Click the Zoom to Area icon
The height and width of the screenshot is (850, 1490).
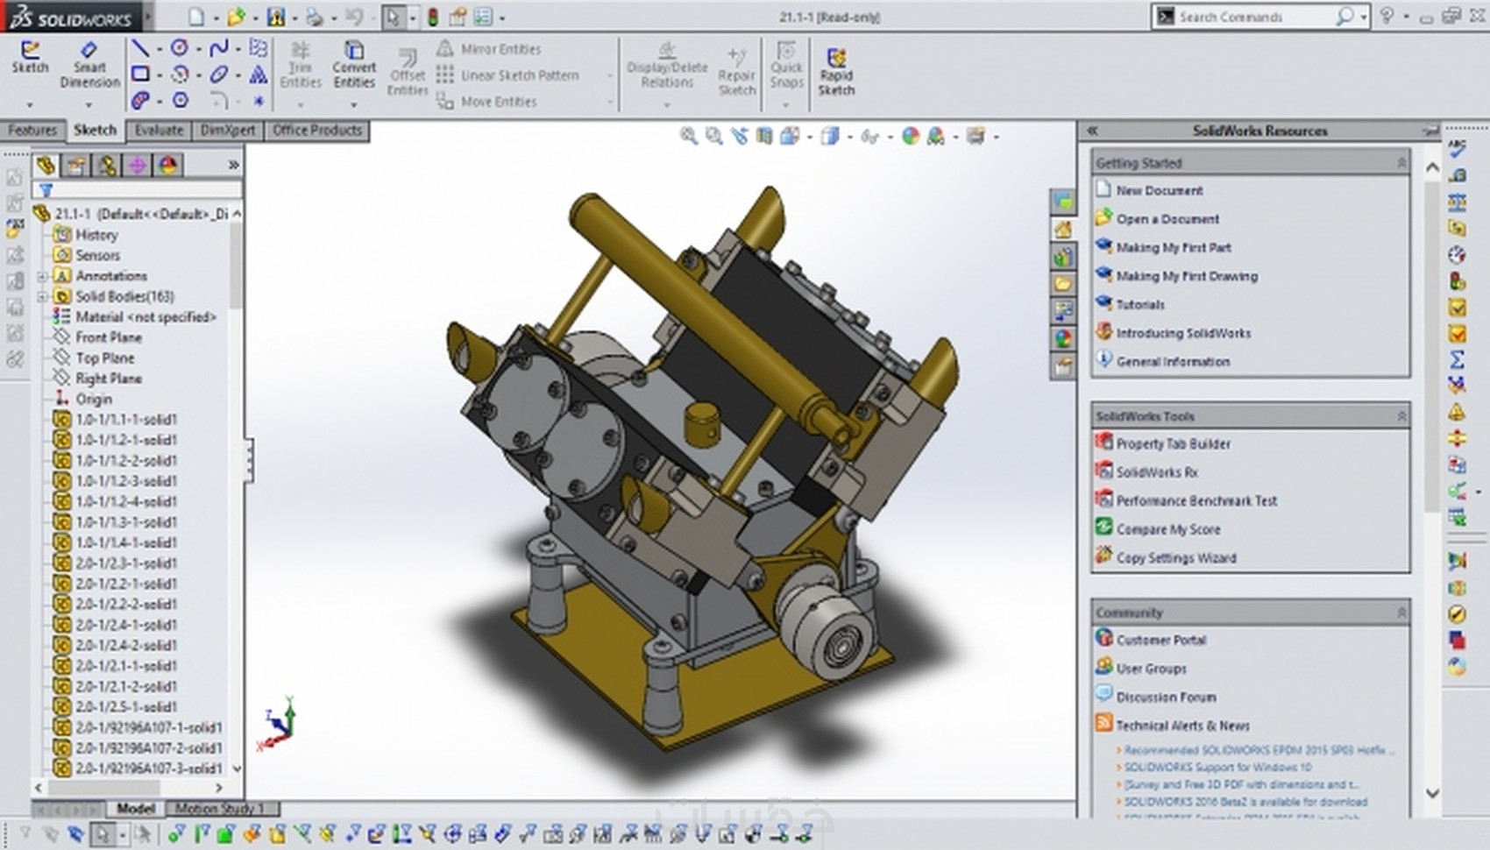coord(714,136)
